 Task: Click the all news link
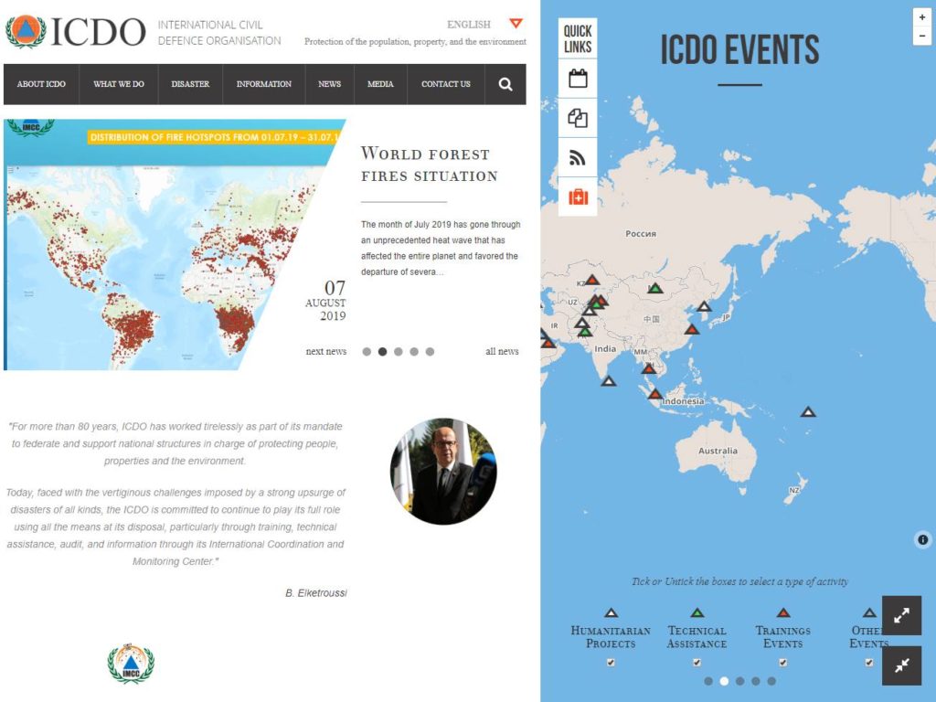coord(502,352)
